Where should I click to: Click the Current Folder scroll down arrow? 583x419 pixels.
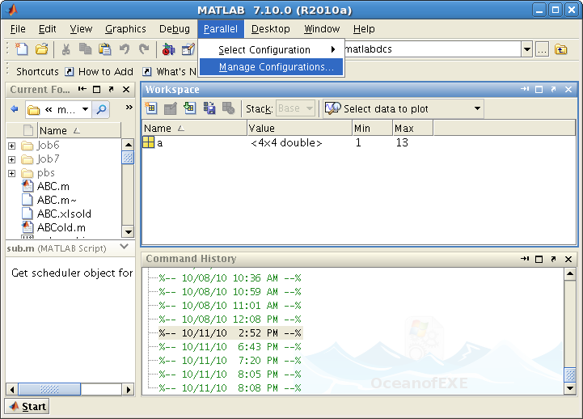pyautogui.click(x=128, y=232)
